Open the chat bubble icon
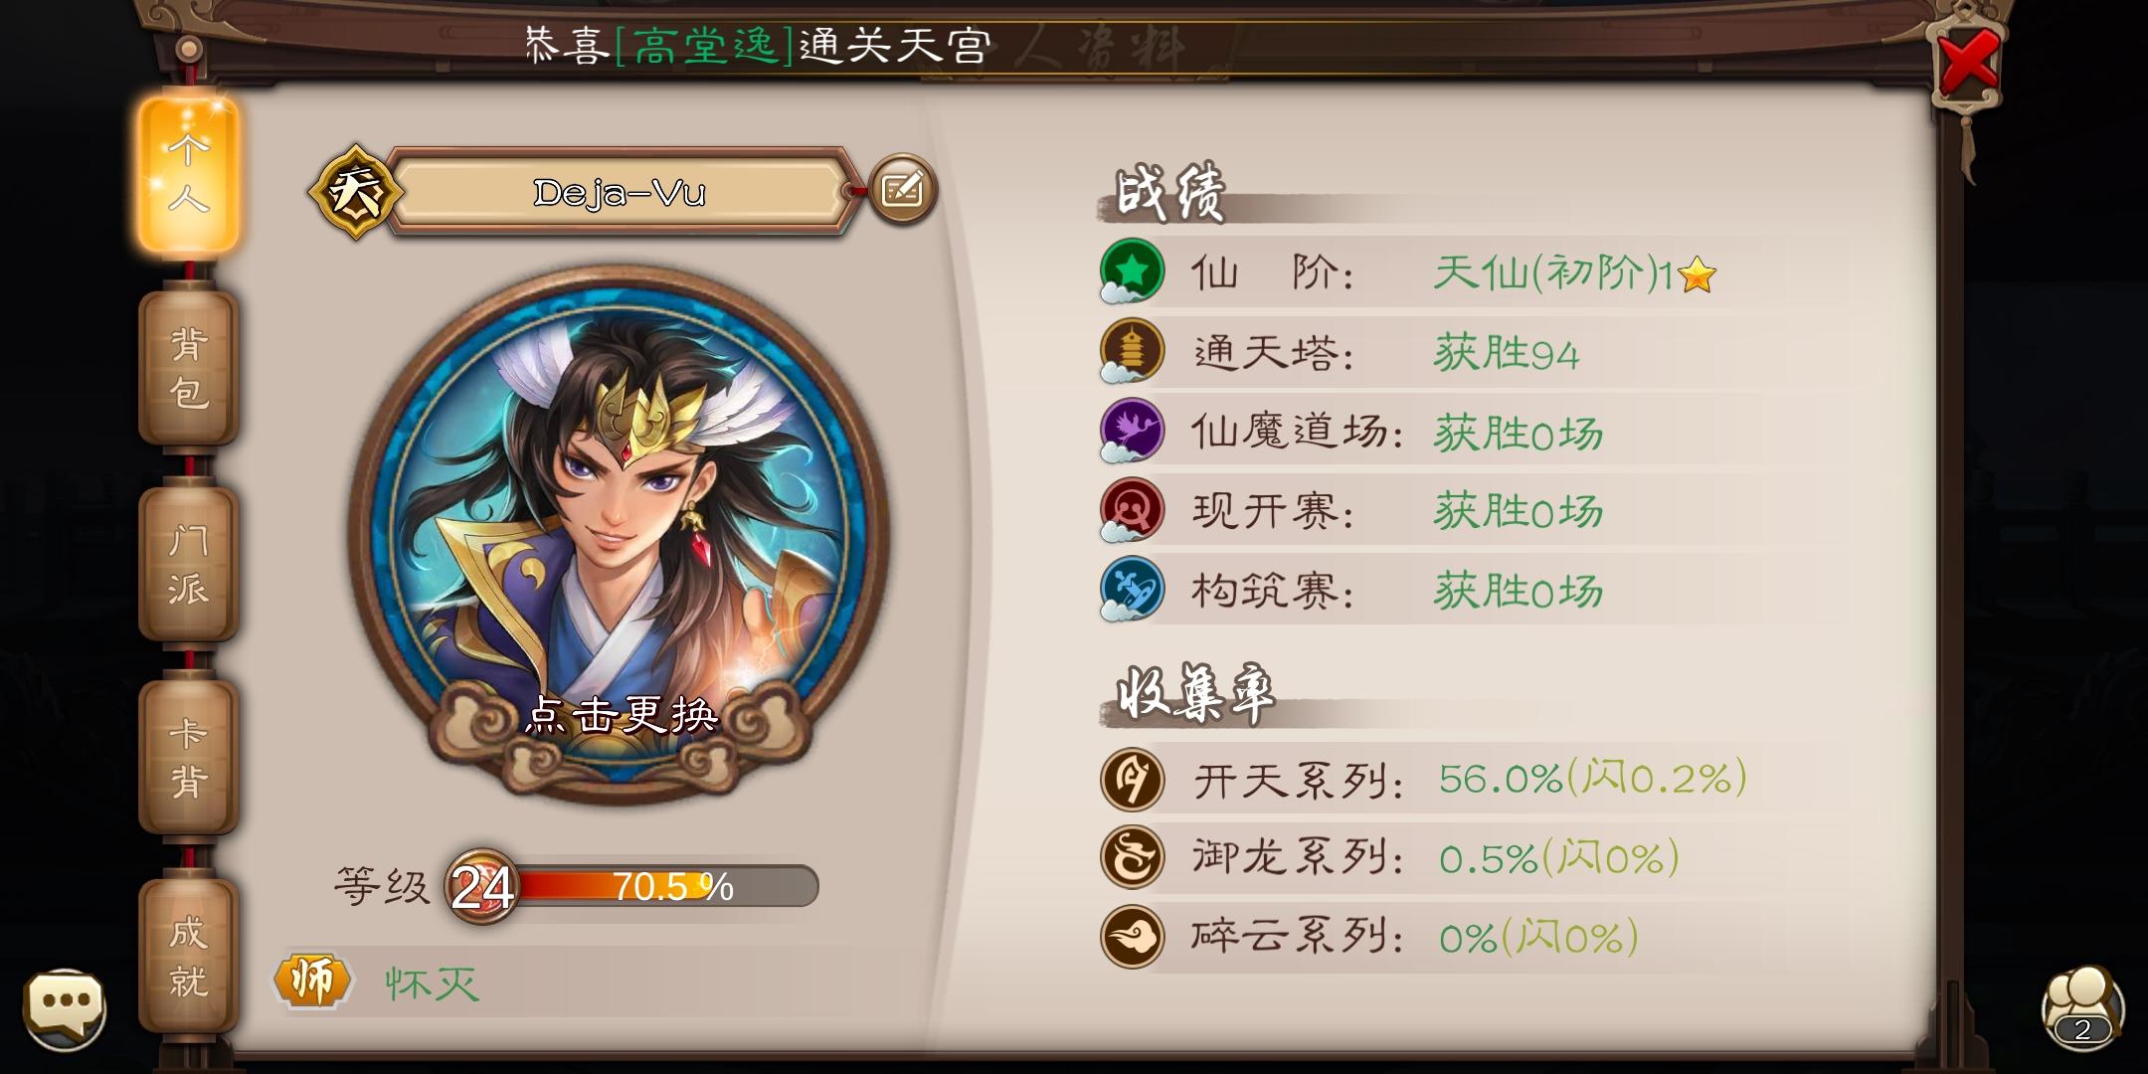The width and height of the screenshot is (2148, 1074). (65, 1007)
